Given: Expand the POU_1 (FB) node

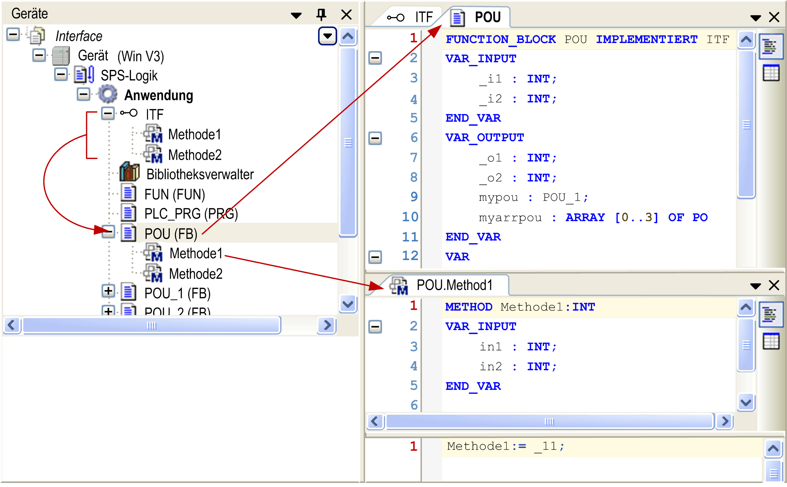Looking at the screenshot, I should point(108,291).
